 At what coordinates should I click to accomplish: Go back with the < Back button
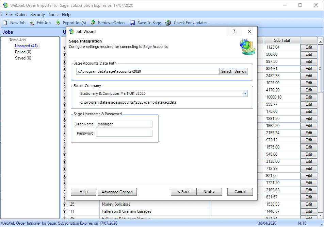pyautogui.click(x=184, y=192)
